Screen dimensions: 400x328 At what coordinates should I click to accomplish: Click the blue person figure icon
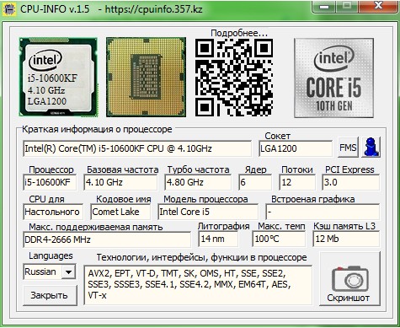(371, 147)
